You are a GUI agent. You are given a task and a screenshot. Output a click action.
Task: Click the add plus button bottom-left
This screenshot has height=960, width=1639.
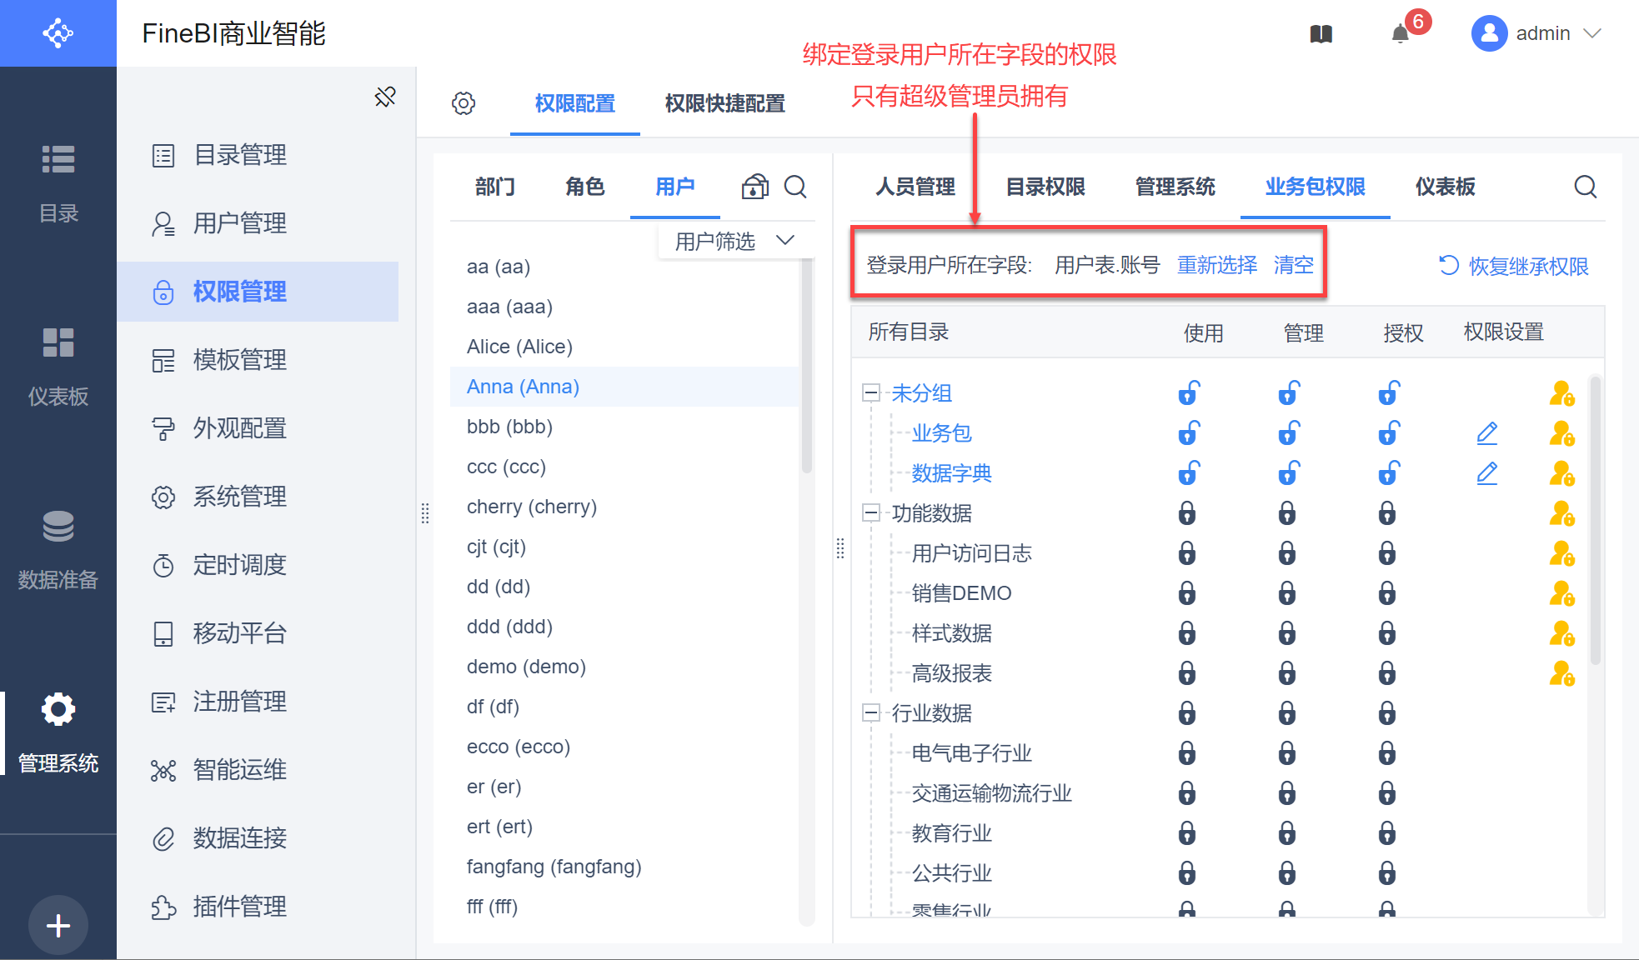(58, 925)
